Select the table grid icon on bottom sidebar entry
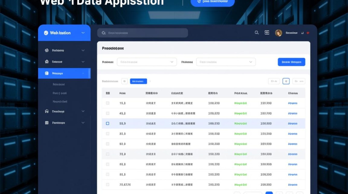This screenshot has width=348, height=194. 47,123
